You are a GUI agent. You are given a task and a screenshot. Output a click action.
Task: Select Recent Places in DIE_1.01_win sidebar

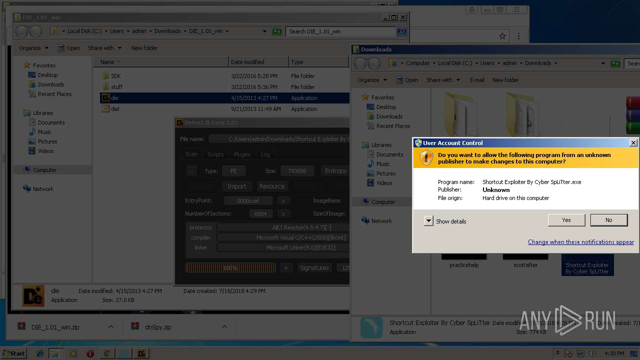coord(54,94)
